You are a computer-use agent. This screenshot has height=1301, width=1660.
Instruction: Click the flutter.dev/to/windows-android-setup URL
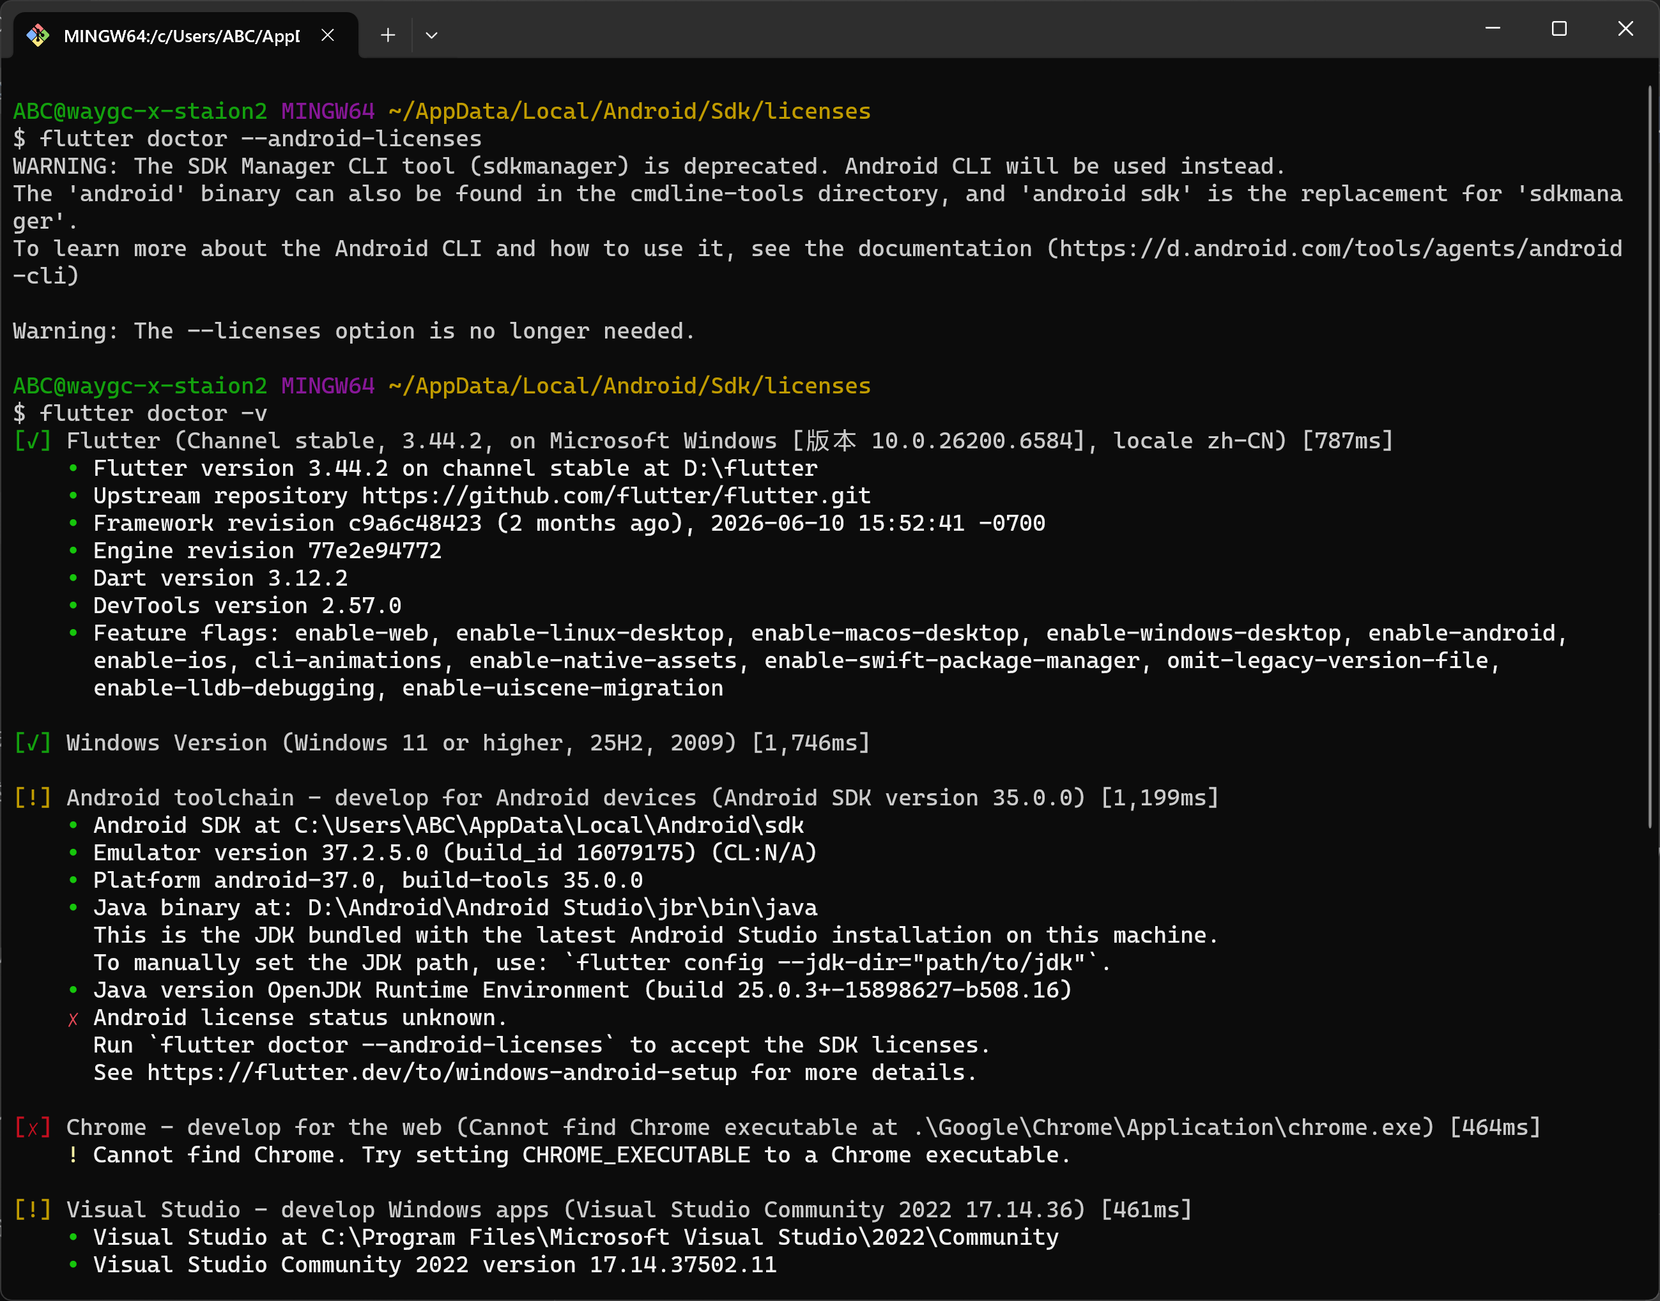pyautogui.click(x=442, y=1072)
